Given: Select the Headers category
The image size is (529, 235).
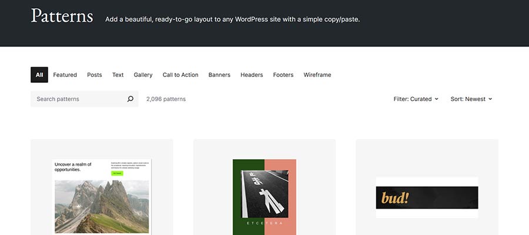Looking at the screenshot, I should 252,75.
